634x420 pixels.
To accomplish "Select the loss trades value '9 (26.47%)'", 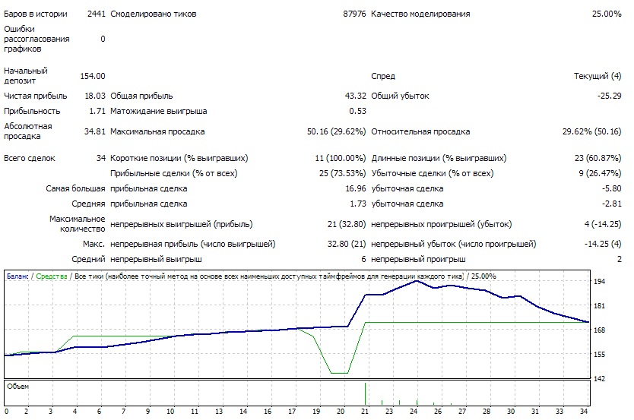I will (600, 173).
